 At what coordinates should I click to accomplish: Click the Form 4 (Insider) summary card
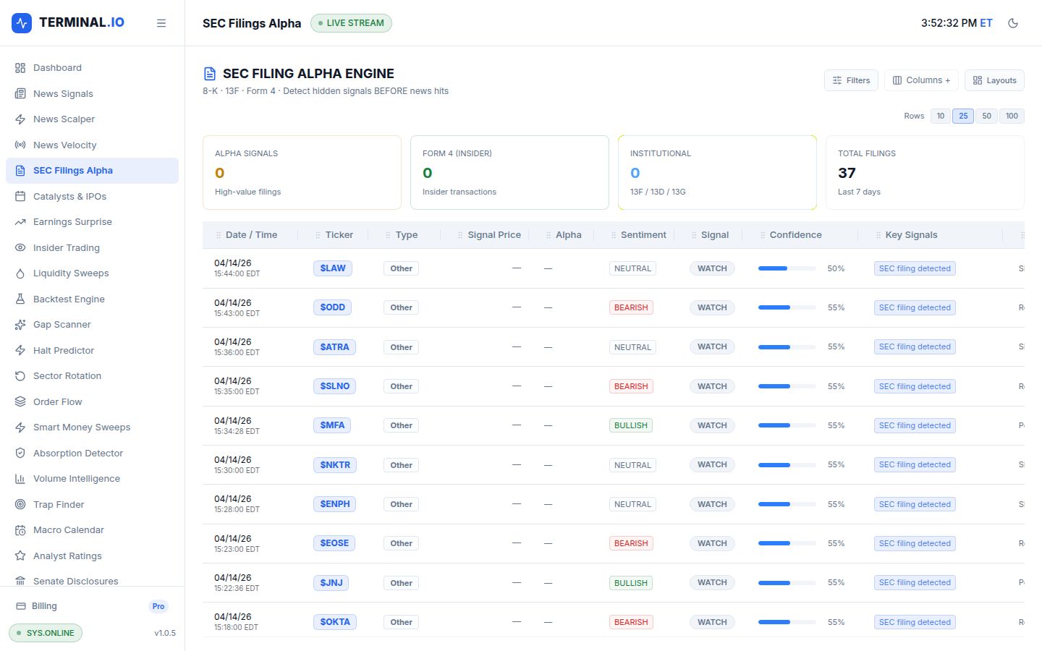pos(509,173)
